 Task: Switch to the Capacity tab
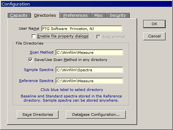click(x=19, y=15)
